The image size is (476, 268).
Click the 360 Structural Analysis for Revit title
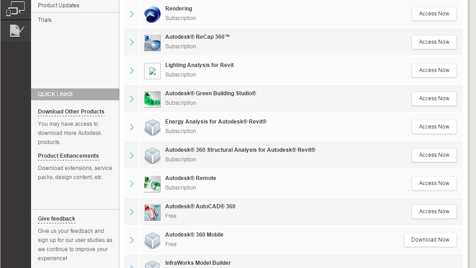pos(240,150)
